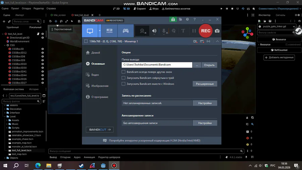
Task: Toggle Bandicam microphone icon
Action: [x=164, y=31]
